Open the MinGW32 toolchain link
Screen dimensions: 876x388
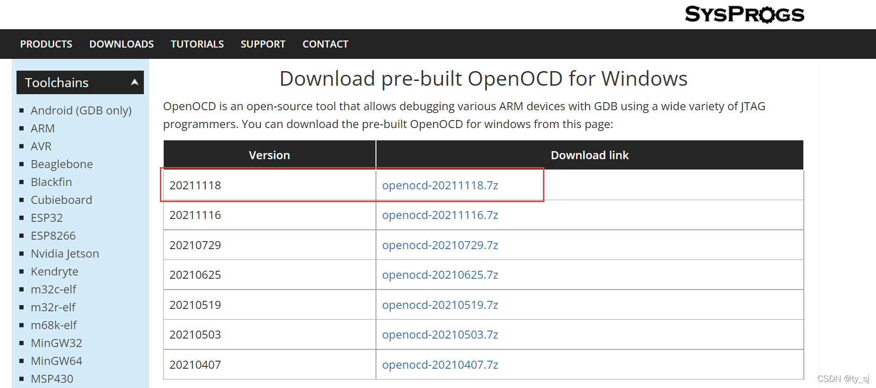pyautogui.click(x=57, y=343)
